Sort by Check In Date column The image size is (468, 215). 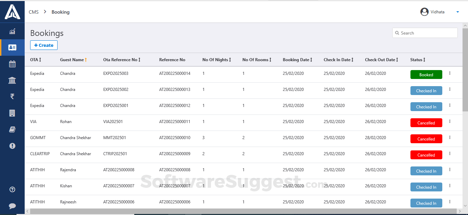coord(338,60)
